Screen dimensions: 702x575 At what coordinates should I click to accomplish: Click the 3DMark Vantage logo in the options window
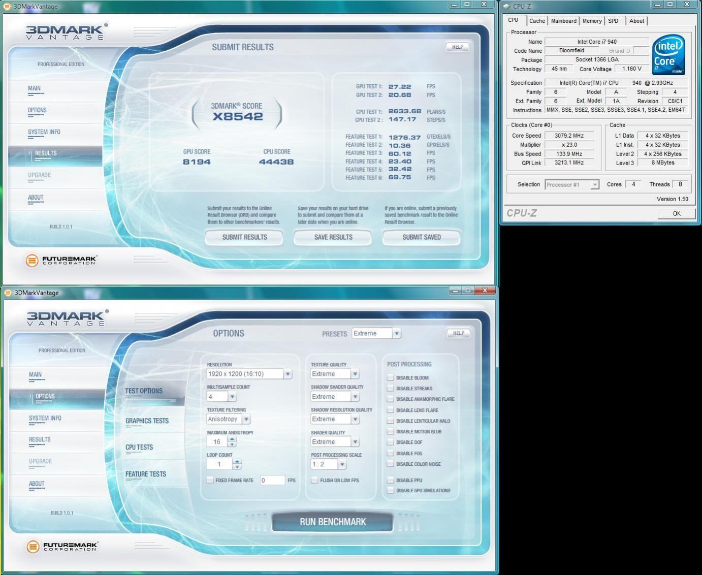coord(68,318)
